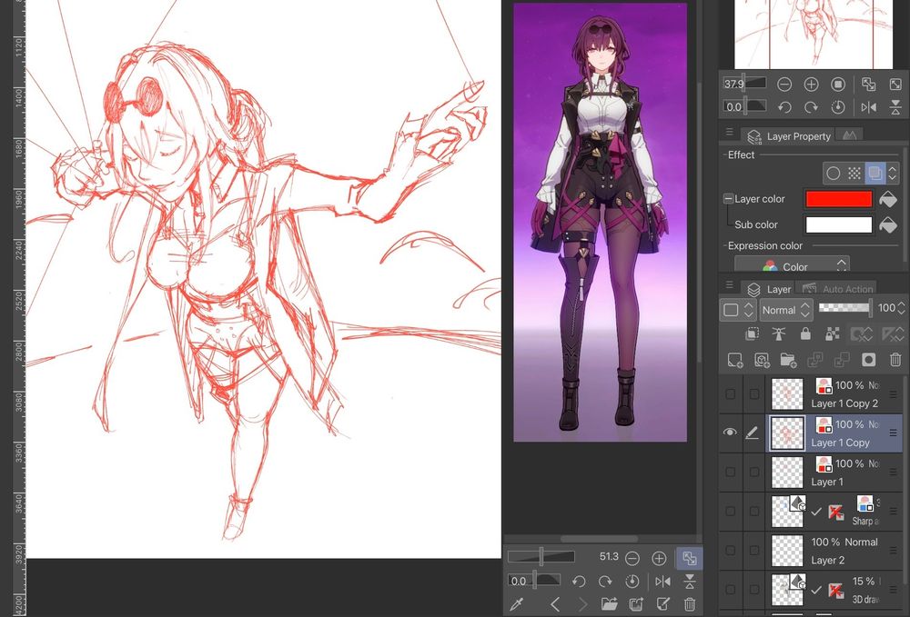The image size is (910, 617).
Task: Rotate the Sub View image right
Action: pyautogui.click(x=605, y=581)
